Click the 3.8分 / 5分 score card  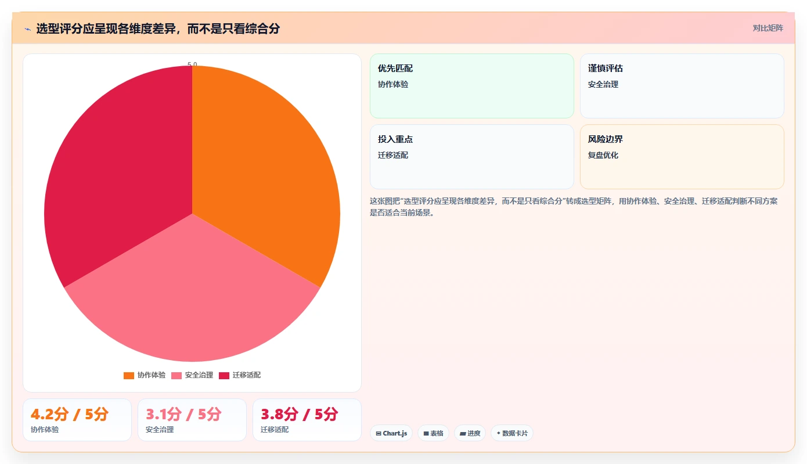click(x=307, y=420)
